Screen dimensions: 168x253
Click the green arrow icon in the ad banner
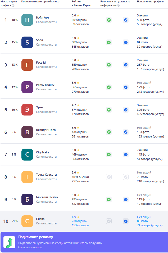tap(9, 242)
